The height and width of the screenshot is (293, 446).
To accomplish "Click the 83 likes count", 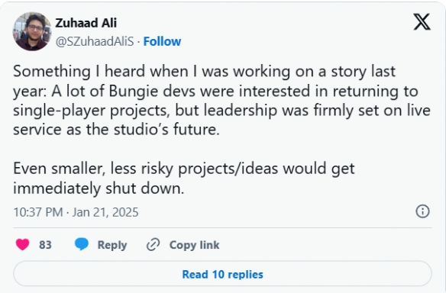I will (x=45, y=245).
